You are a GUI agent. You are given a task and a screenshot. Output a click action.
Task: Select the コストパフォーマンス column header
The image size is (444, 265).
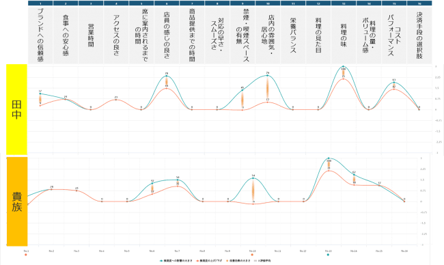(394, 35)
